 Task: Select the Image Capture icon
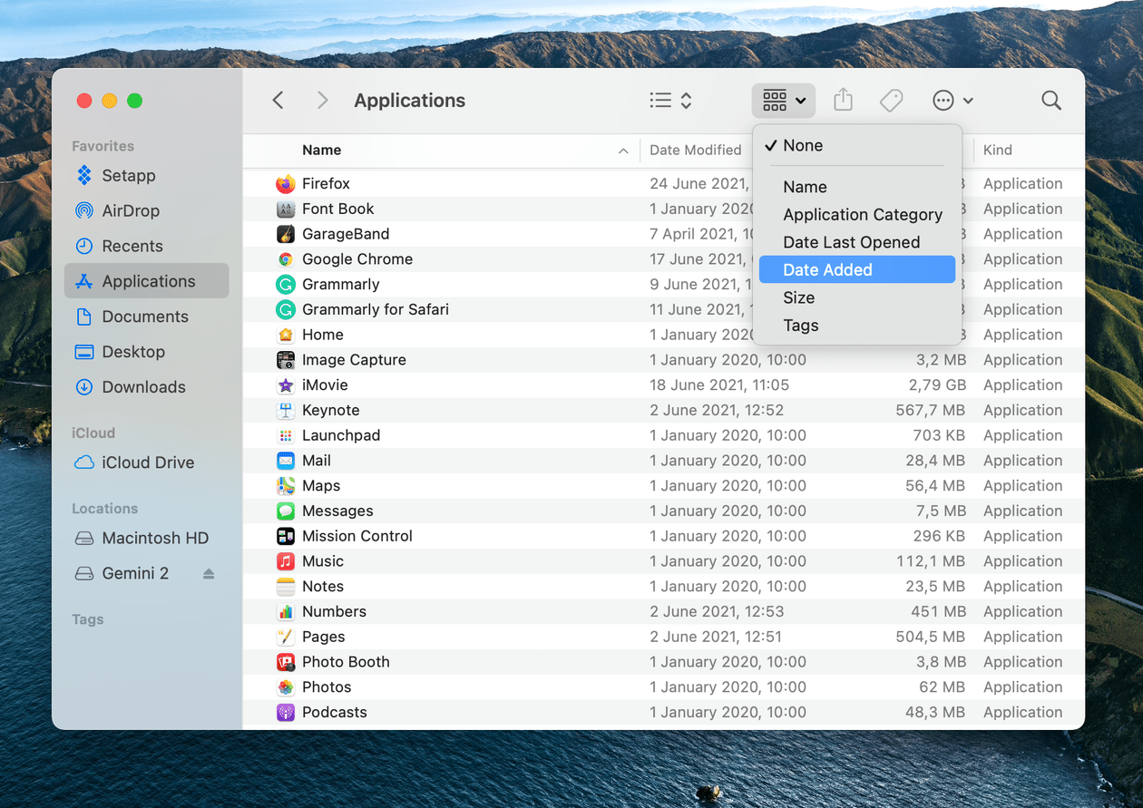click(286, 360)
